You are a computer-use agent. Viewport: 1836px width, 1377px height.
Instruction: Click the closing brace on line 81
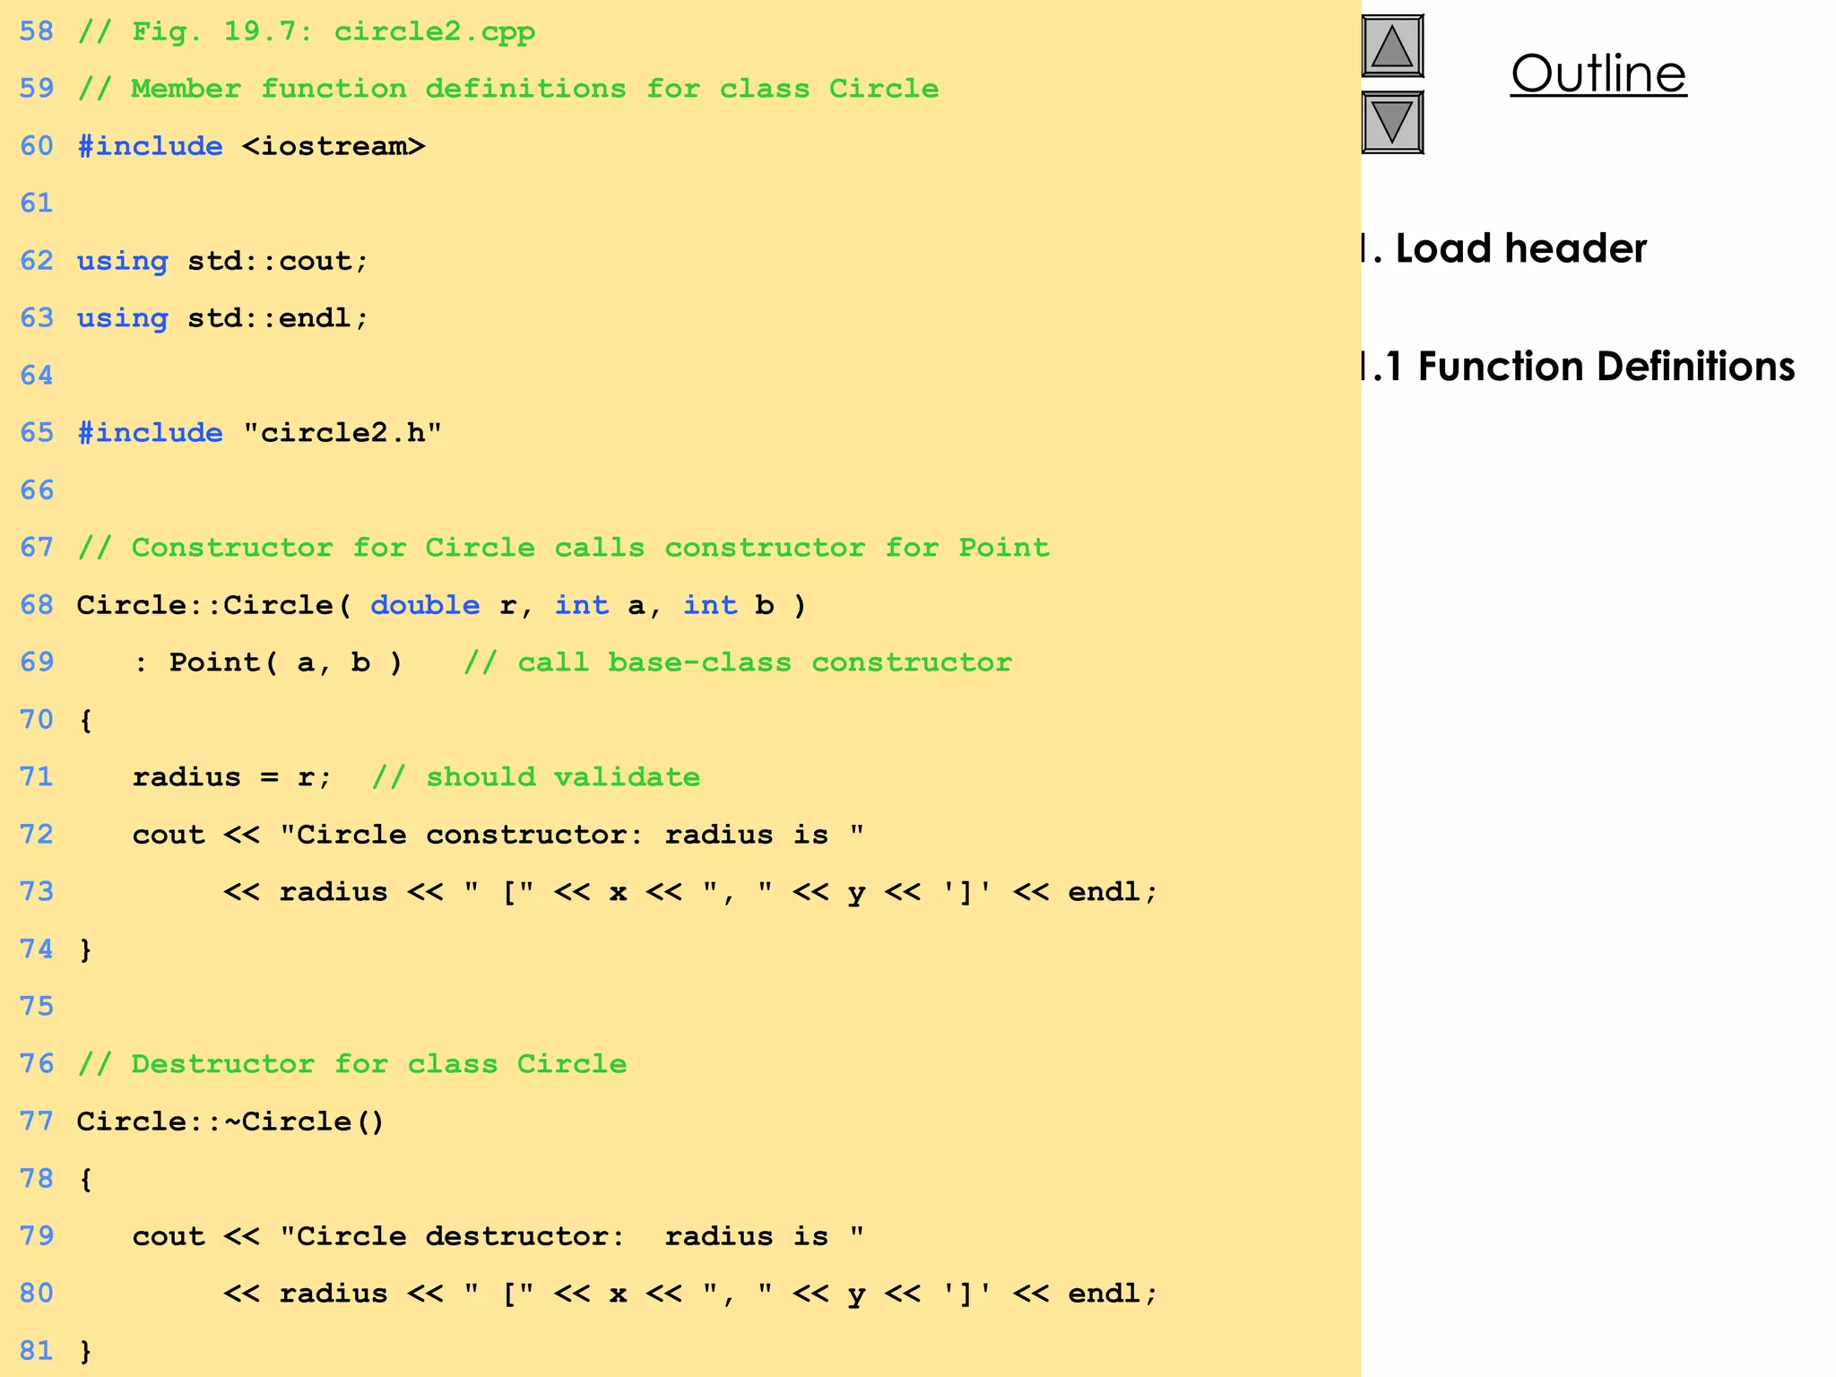86,1351
